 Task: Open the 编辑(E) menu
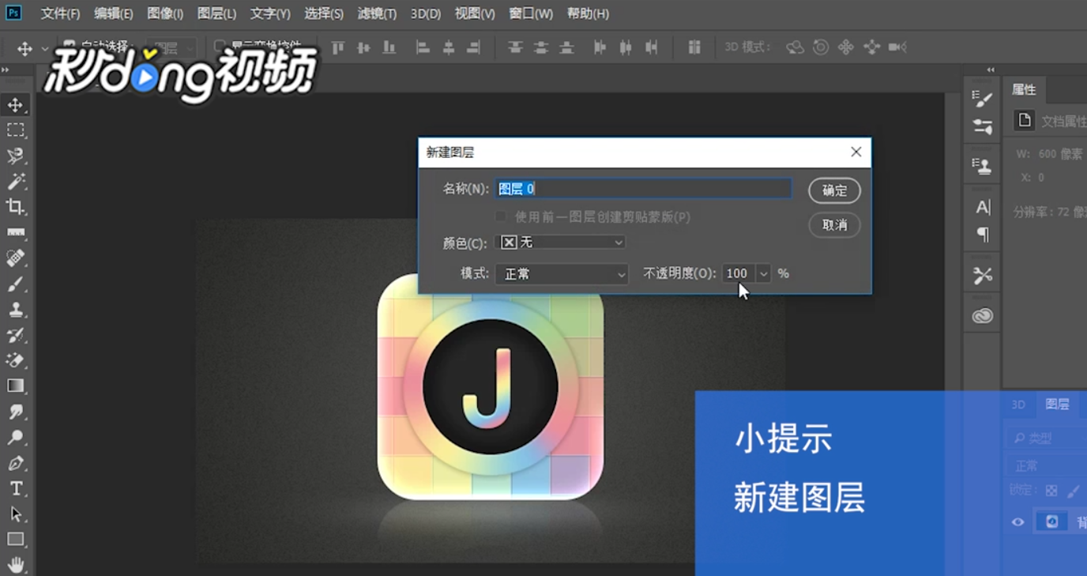pyautogui.click(x=113, y=13)
